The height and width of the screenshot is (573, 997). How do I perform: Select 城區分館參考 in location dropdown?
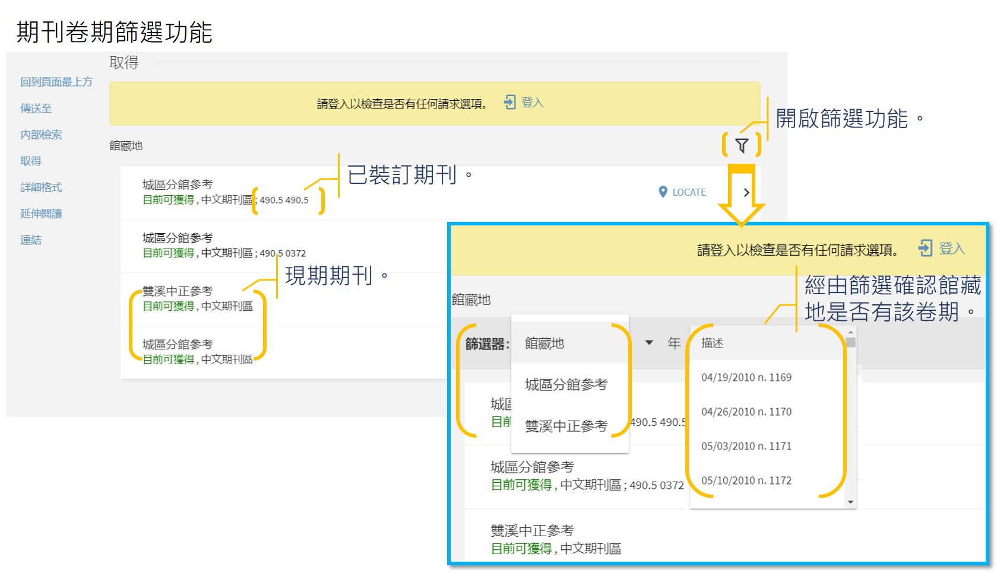(566, 384)
